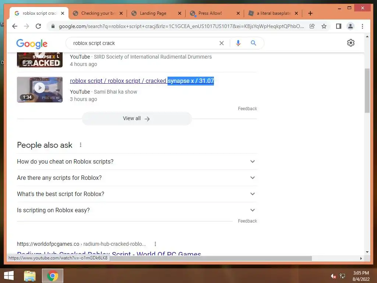Viewport: 377px width, 283px height.
Task: Switch to Checking your browser tab
Action: [x=98, y=13]
